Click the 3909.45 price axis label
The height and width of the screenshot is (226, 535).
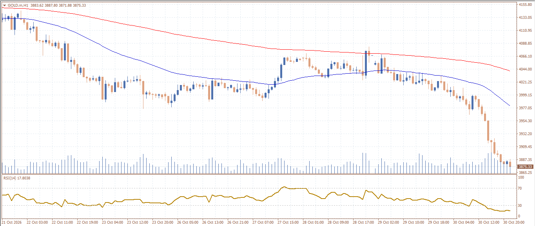(x=524, y=147)
